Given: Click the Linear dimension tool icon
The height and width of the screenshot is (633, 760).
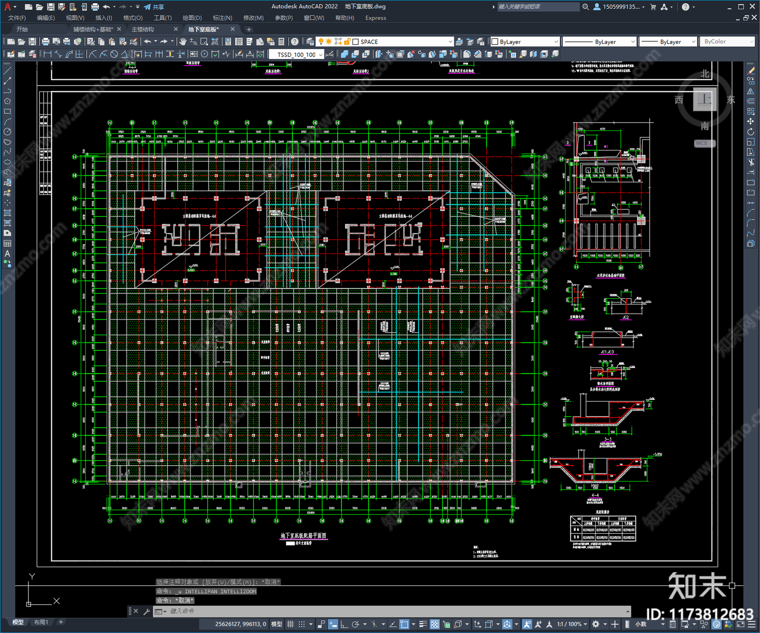Looking at the screenshot, I should pos(47,54).
